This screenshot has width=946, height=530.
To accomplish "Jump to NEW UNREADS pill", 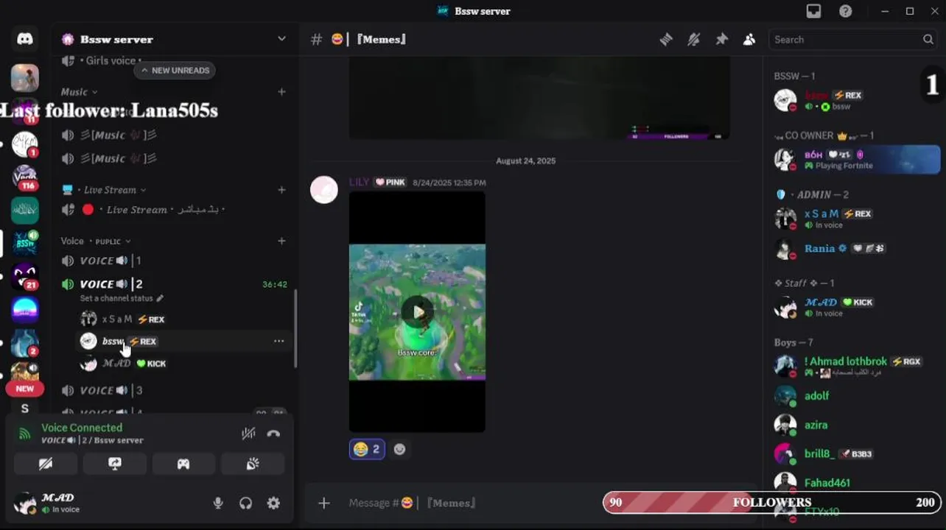I will point(175,70).
